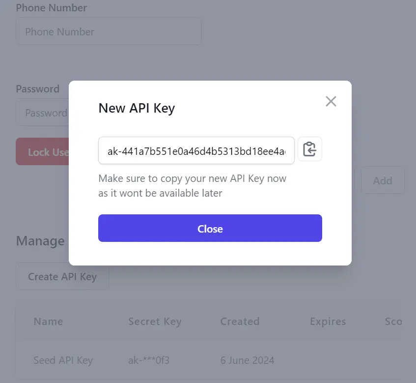Click the masked secret key ak-***0f3
Screen dimensions: 416x383
click(x=149, y=360)
